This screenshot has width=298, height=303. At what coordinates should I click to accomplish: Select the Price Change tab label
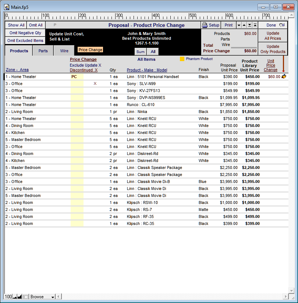pyautogui.click(x=91, y=50)
